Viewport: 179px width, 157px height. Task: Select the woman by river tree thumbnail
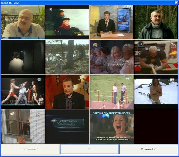(x=67, y=57)
